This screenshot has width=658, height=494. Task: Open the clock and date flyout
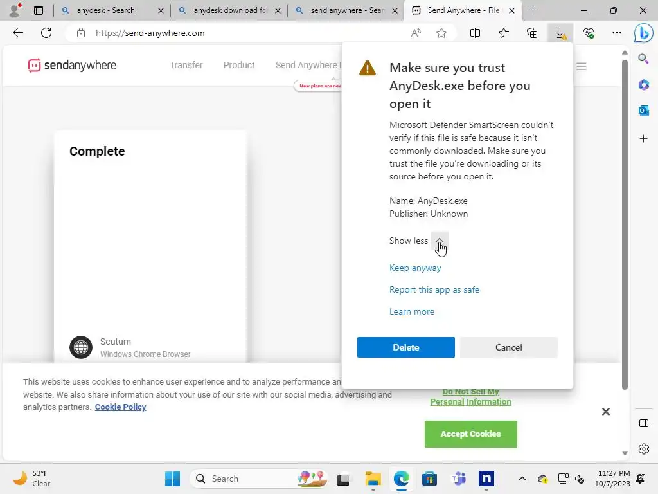[612, 479]
